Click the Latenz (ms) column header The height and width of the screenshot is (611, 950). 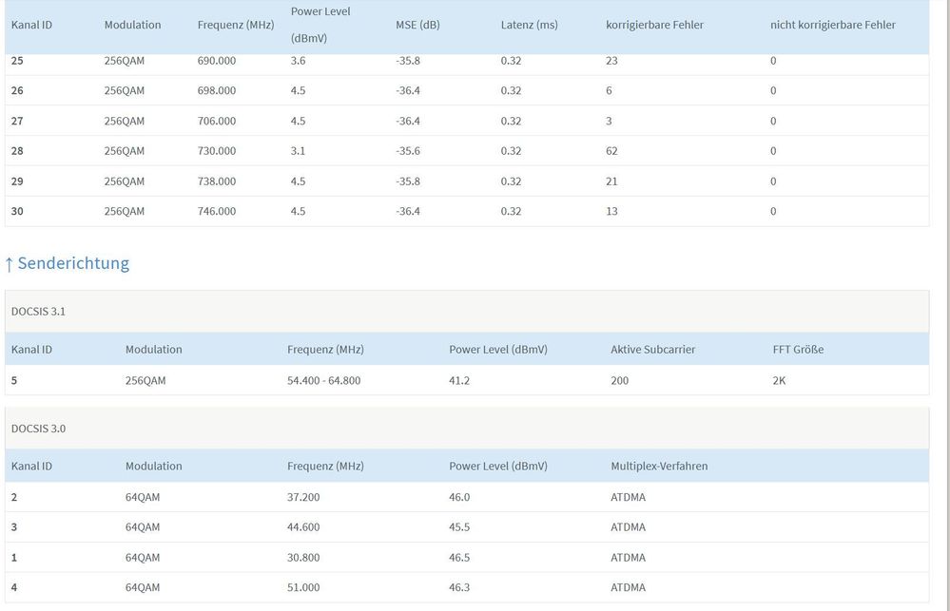(x=529, y=25)
